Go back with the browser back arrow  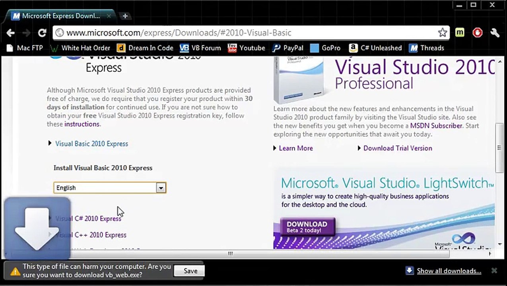pyautogui.click(x=10, y=33)
